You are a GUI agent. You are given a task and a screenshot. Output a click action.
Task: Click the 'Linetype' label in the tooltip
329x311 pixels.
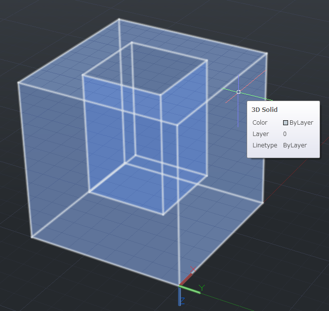pos(265,145)
